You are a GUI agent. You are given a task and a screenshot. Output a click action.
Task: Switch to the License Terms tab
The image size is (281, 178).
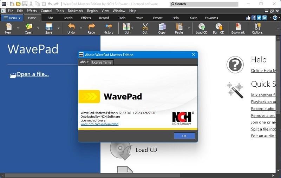[x=102, y=62]
